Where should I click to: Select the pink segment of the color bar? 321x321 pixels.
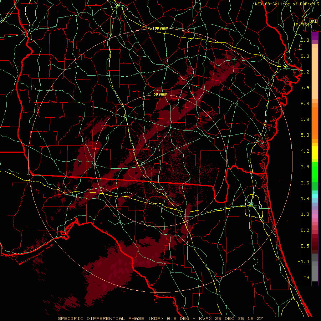coord(315,216)
